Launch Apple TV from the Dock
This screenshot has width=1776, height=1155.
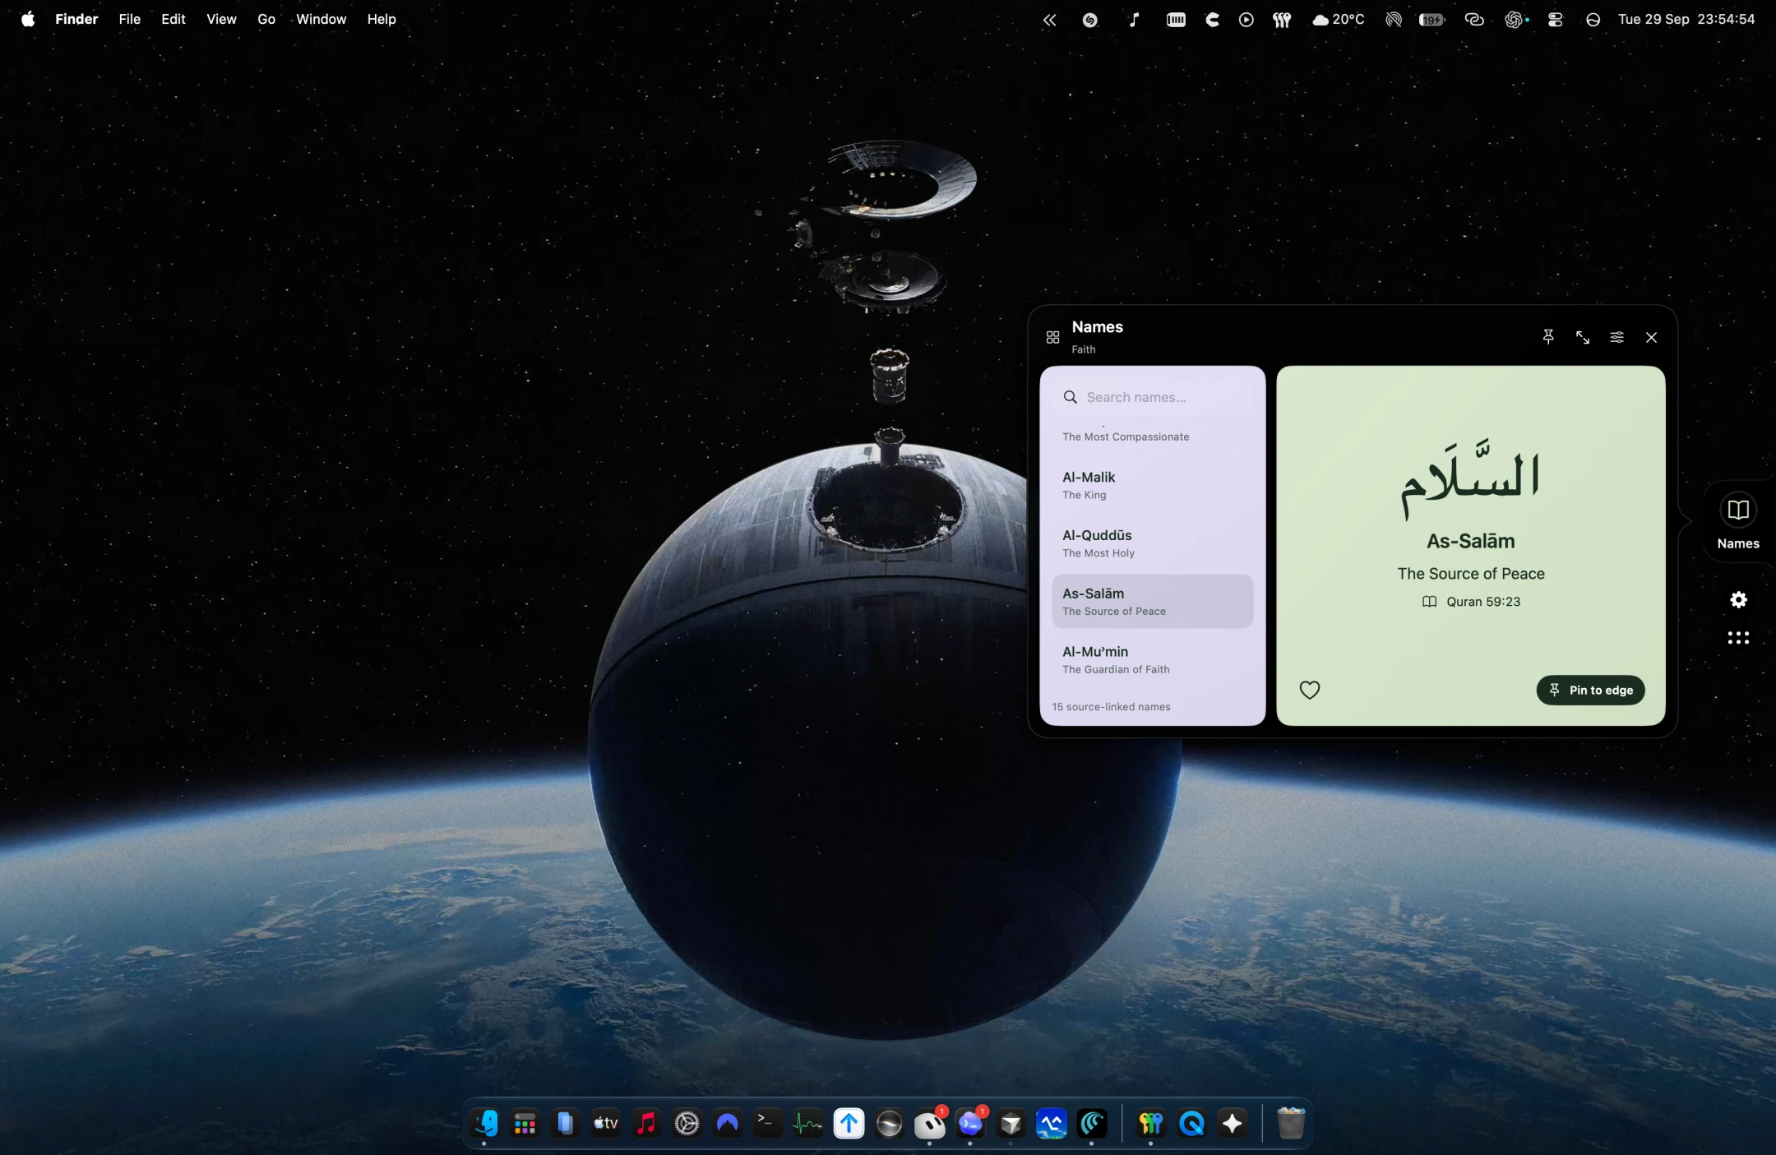pos(606,1123)
